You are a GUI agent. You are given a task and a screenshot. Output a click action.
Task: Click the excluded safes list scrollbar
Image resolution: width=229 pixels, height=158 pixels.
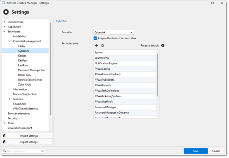pos(158,75)
